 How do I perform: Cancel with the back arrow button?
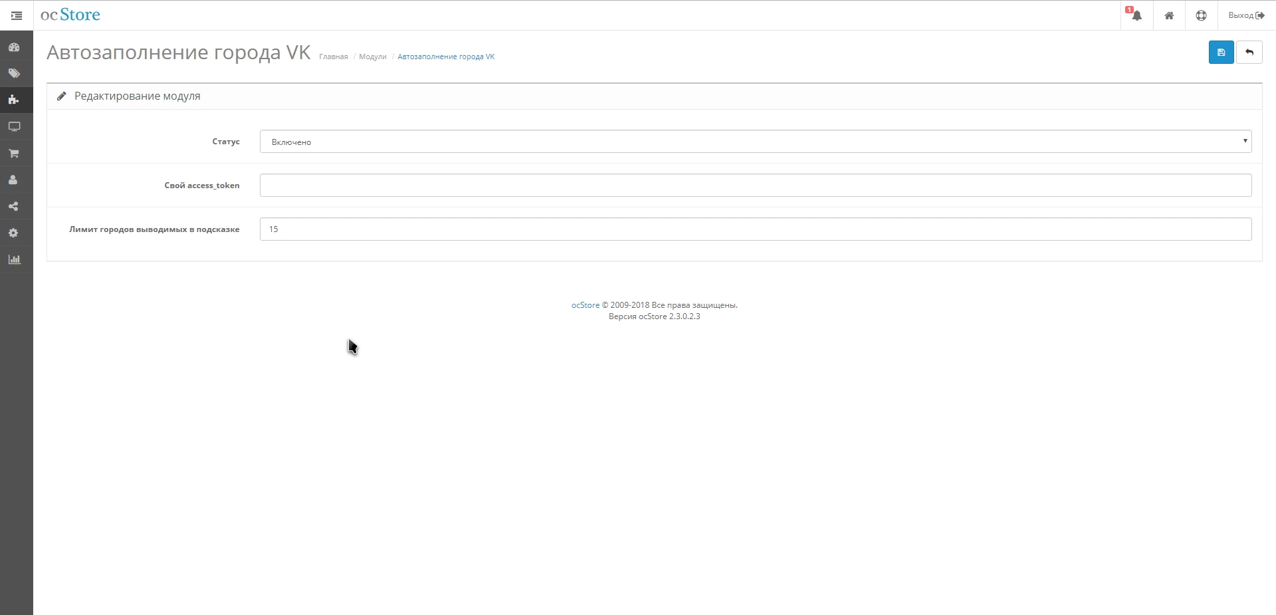point(1249,53)
